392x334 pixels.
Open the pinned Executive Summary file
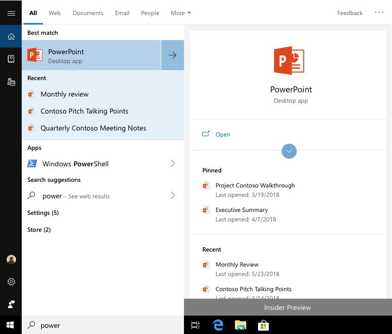[x=242, y=210]
